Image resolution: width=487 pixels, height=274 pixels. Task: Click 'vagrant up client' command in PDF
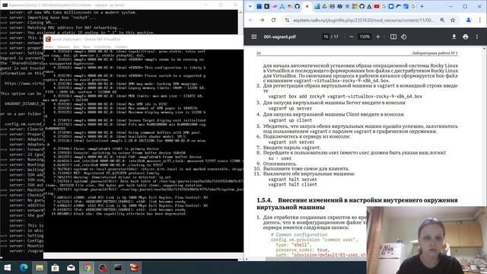290,120
